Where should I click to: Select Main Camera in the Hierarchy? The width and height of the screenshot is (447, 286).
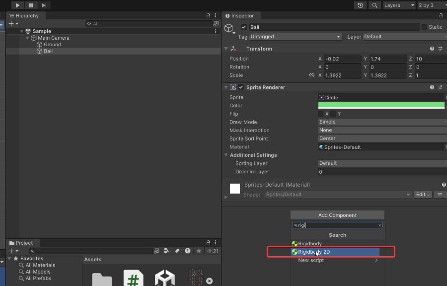point(53,38)
